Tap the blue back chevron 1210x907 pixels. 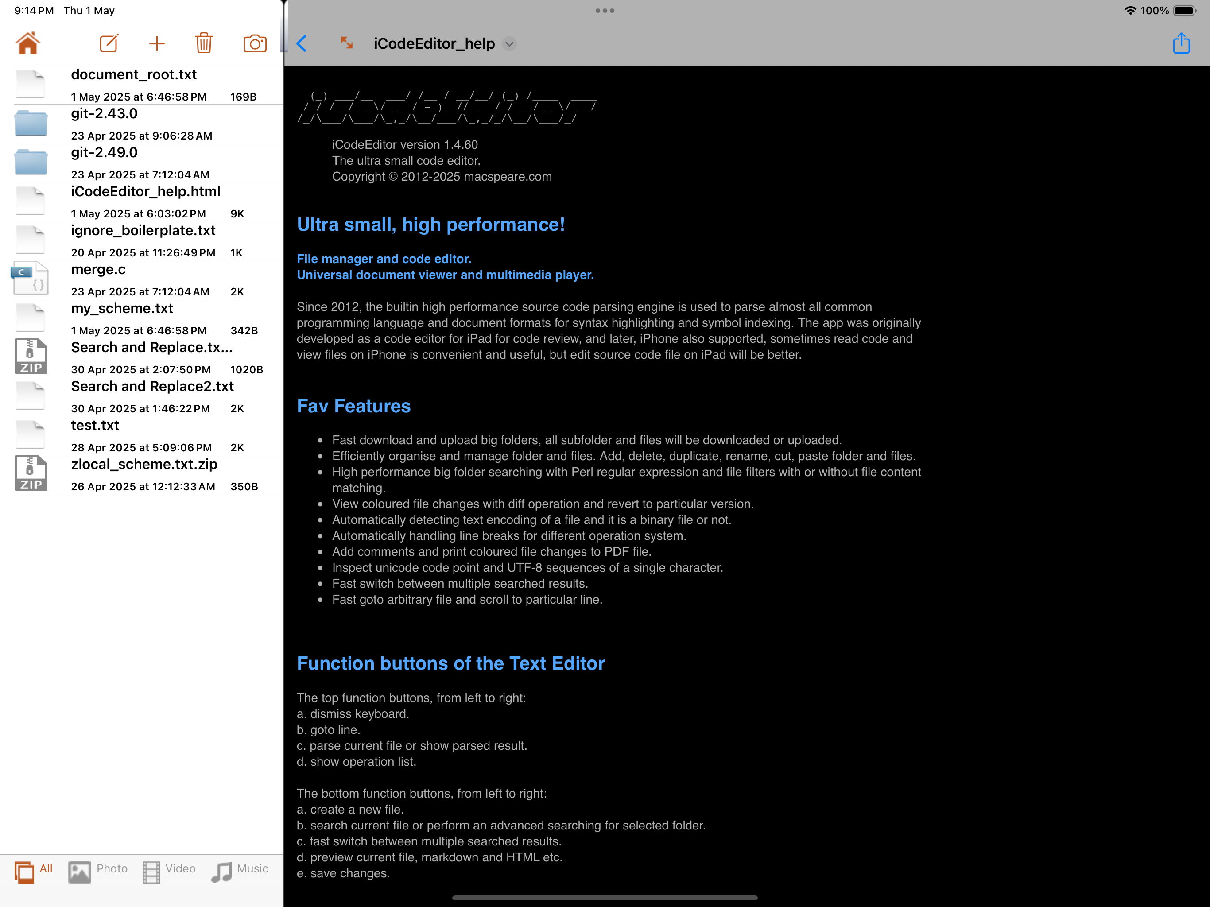302,43
